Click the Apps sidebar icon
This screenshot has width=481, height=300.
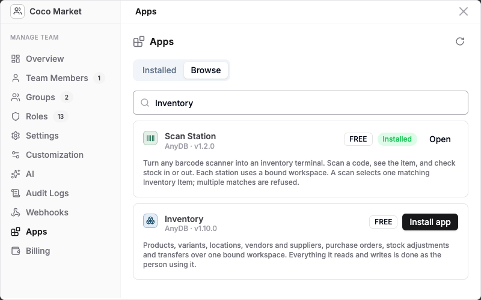click(x=16, y=232)
